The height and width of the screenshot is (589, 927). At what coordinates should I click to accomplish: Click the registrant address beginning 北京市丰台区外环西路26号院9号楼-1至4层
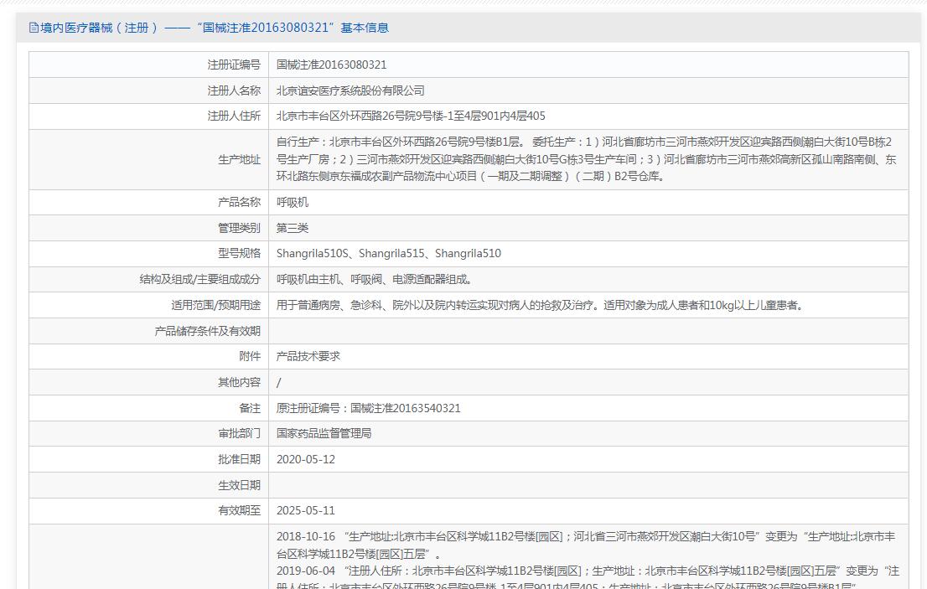[x=411, y=116]
